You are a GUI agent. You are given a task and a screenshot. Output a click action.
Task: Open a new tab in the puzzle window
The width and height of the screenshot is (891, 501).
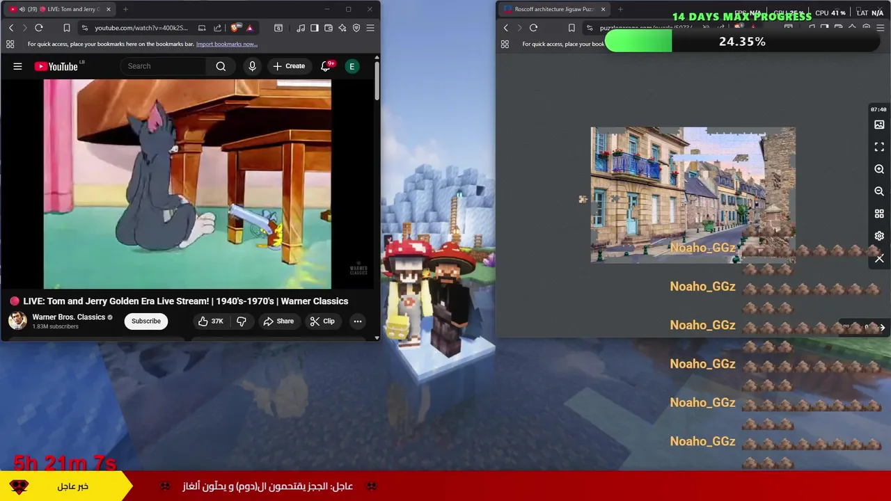click(620, 9)
